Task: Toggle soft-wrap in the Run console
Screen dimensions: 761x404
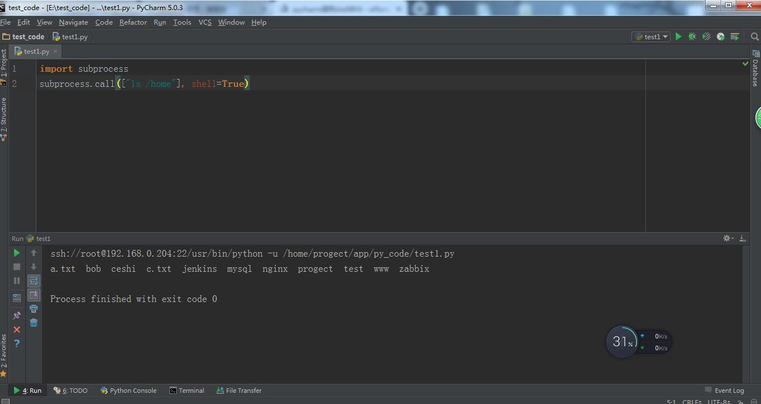Action: click(34, 281)
